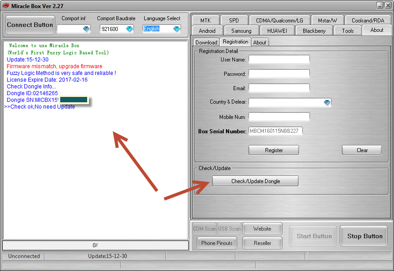
Task: Select the Registration sub-tab
Action: click(x=235, y=42)
